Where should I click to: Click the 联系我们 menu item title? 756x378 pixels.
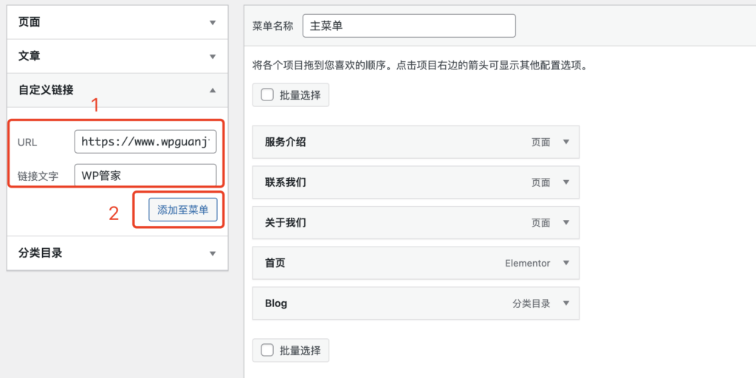285,182
